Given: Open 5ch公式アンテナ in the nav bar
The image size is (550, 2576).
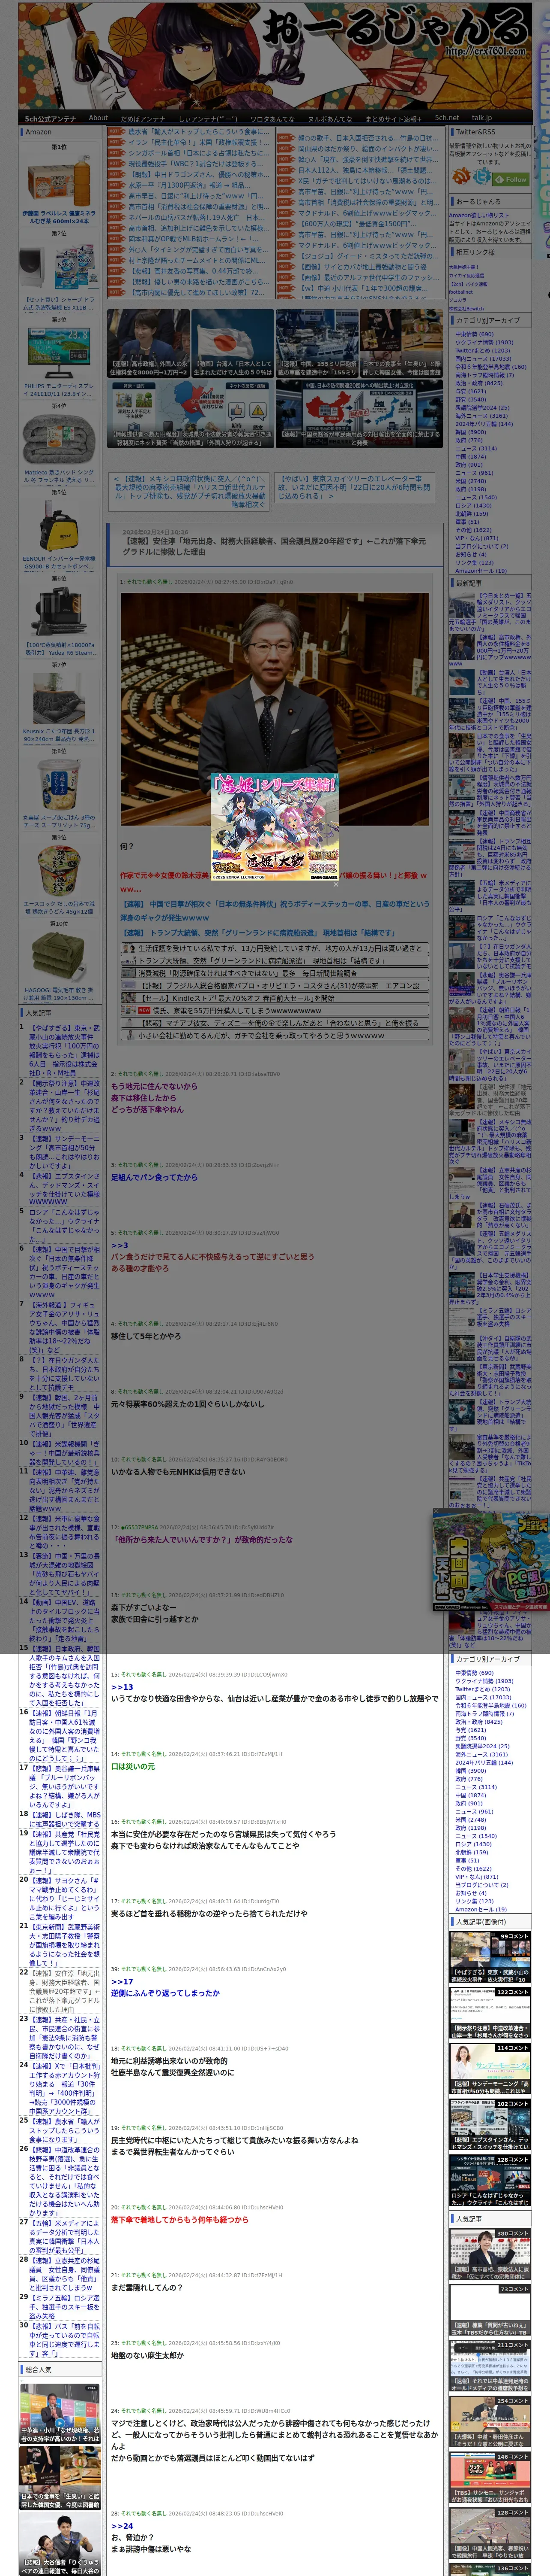Looking at the screenshot, I should [x=50, y=118].
